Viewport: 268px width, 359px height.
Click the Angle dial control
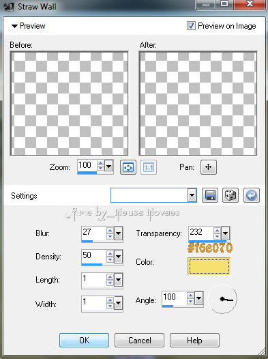pos(223,299)
